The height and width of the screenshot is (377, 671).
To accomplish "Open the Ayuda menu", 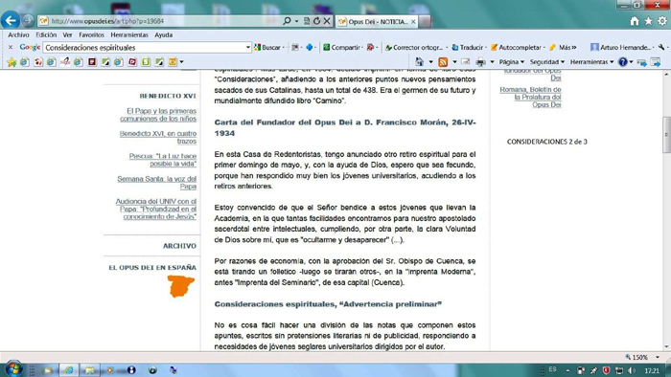I will 164,35.
